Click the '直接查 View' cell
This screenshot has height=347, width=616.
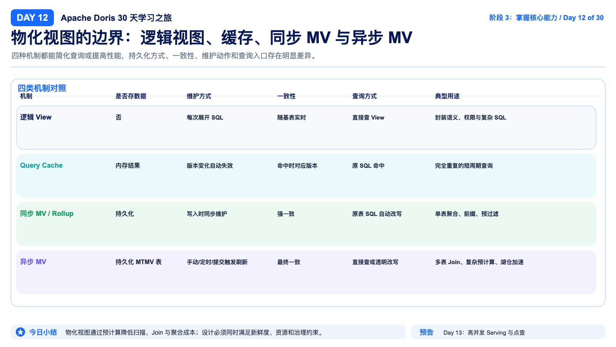(368, 117)
